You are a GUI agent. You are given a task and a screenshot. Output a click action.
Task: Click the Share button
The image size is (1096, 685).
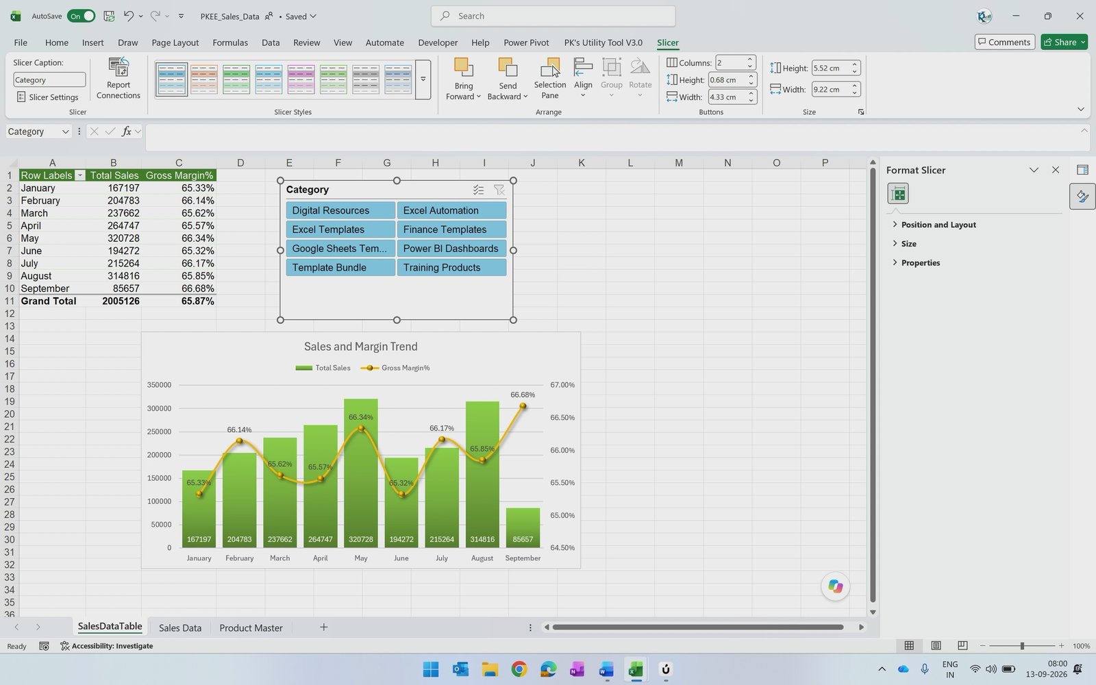click(1064, 42)
